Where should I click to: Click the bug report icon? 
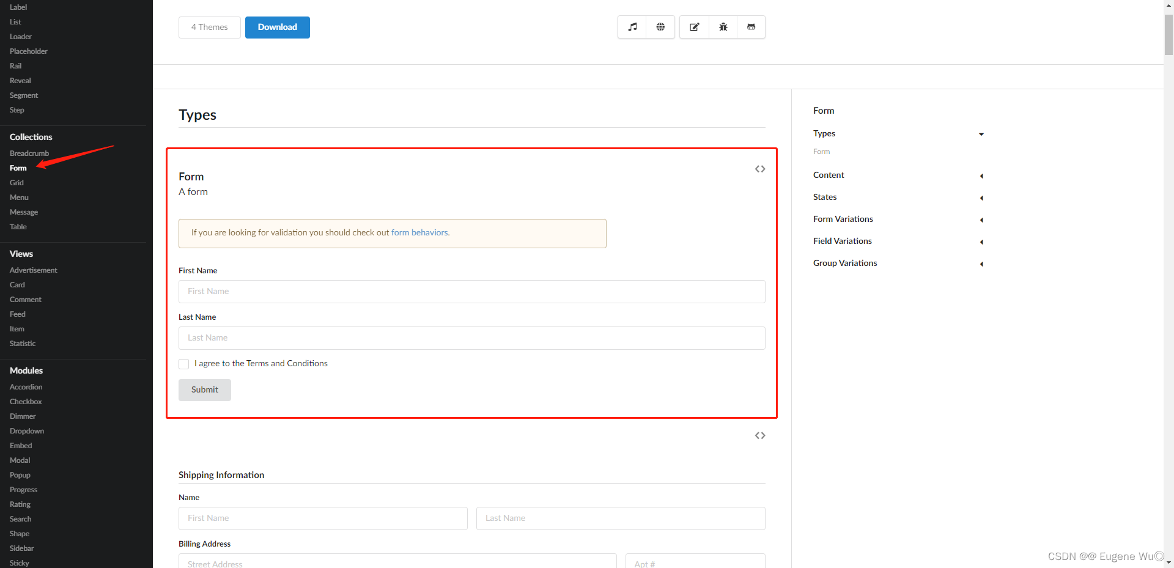tap(723, 27)
